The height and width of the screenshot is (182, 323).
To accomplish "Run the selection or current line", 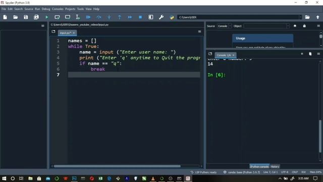I will (78, 17).
